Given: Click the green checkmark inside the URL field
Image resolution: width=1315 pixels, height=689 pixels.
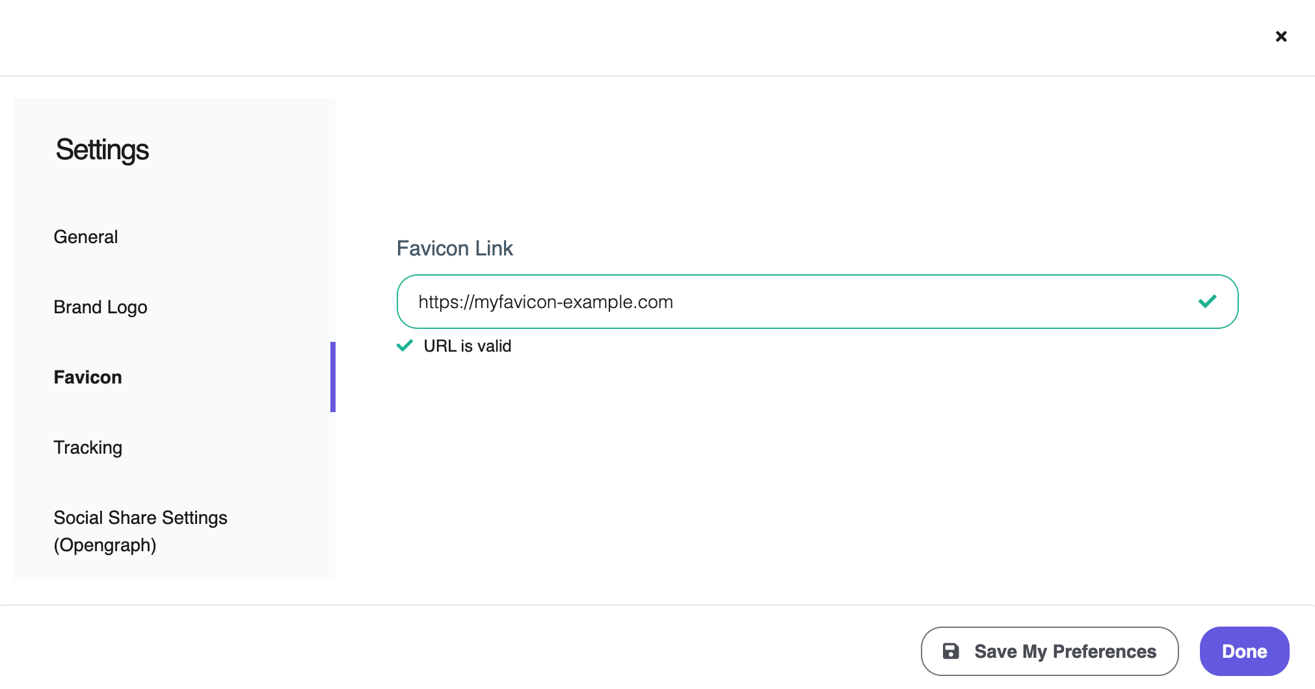Looking at the screenshot, I should [1207, 302].
